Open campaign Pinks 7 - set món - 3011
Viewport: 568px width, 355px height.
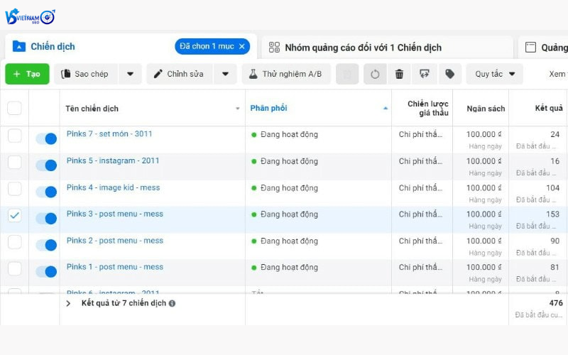[109, 134]
